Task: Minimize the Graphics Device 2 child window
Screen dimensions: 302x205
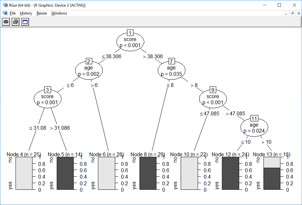Action: pos(286,13)
